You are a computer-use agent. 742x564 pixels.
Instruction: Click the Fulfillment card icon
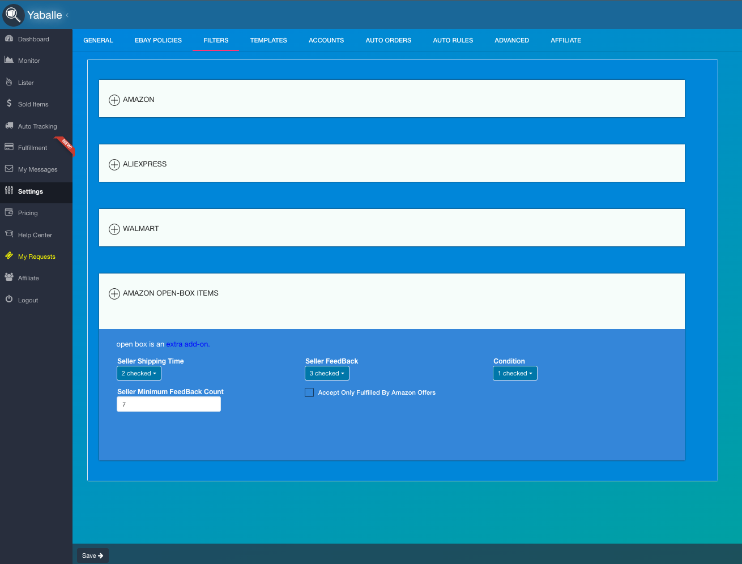[9, 147]
